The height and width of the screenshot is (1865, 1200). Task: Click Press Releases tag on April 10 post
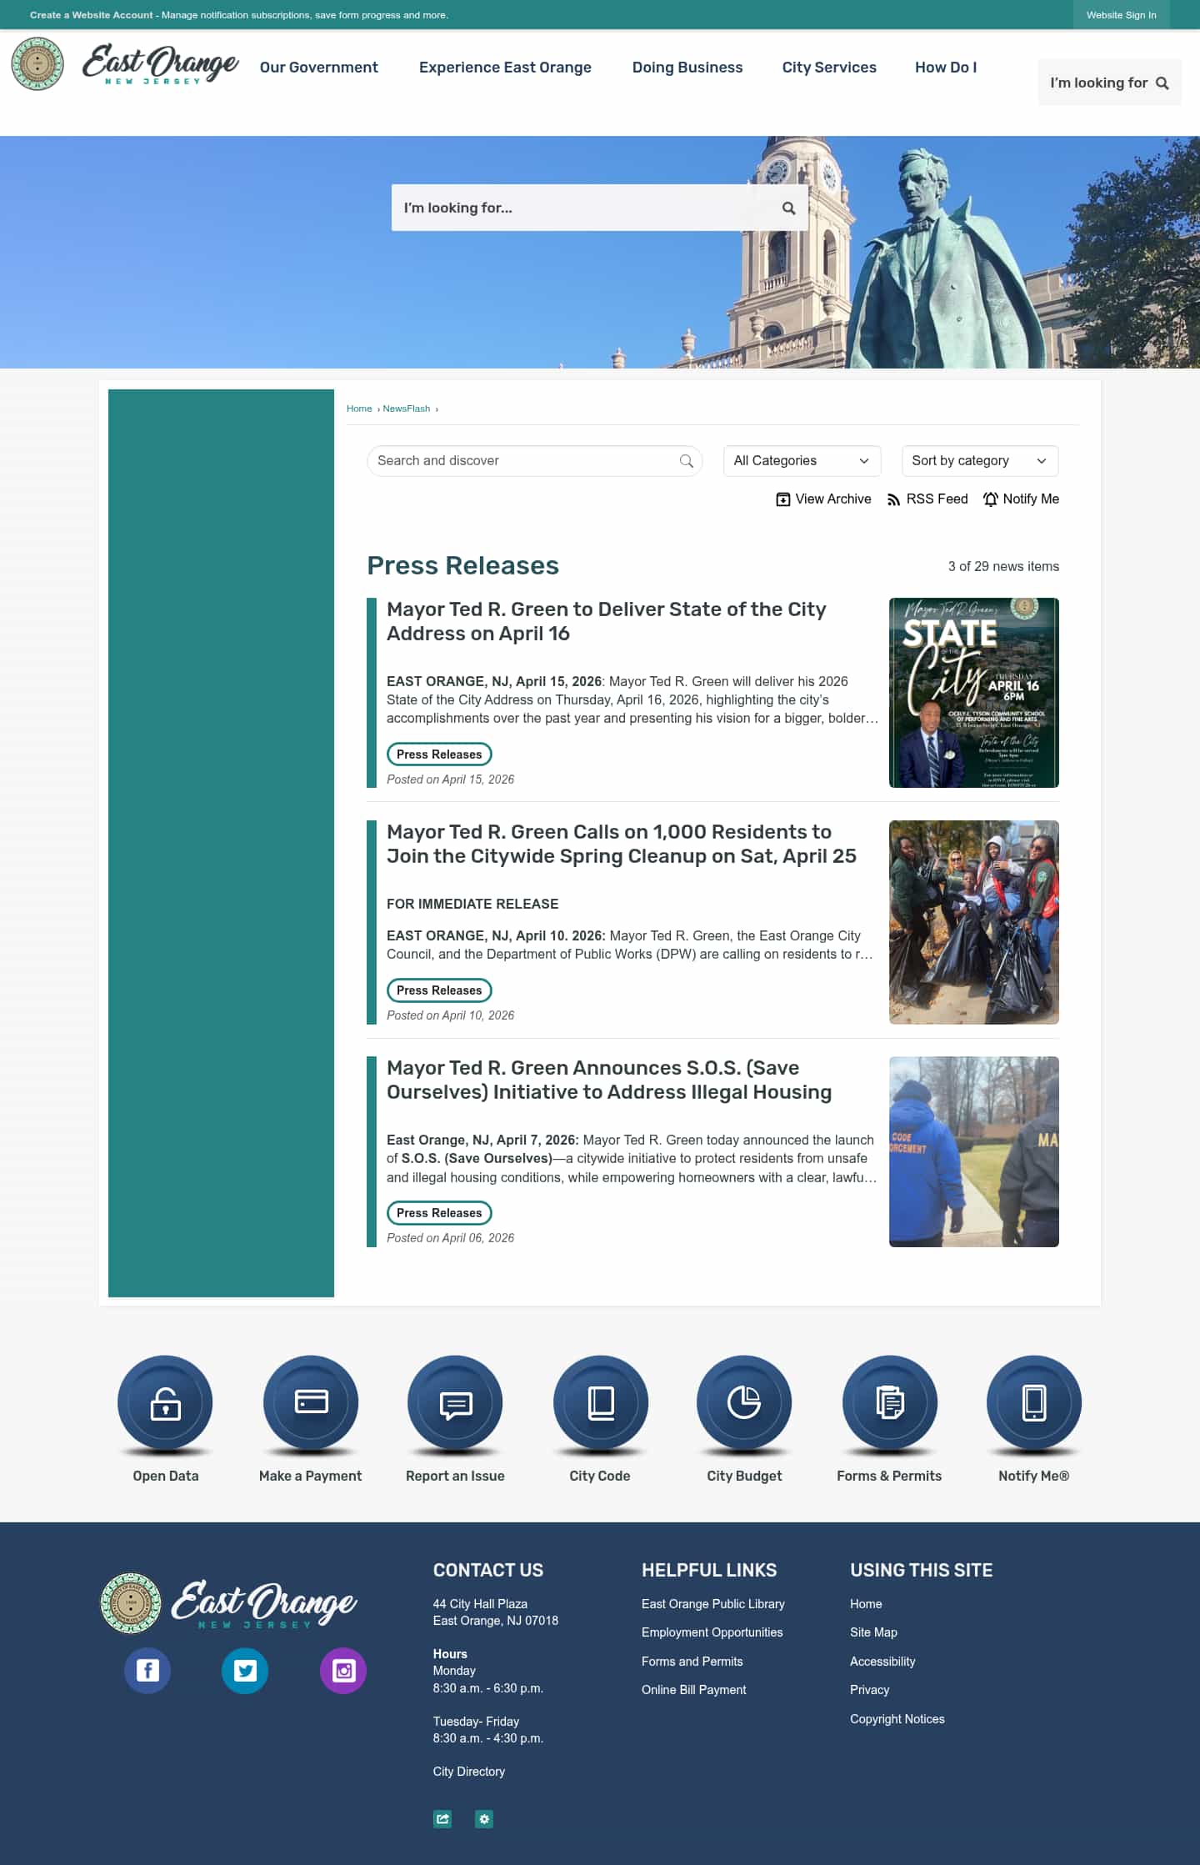439,990
